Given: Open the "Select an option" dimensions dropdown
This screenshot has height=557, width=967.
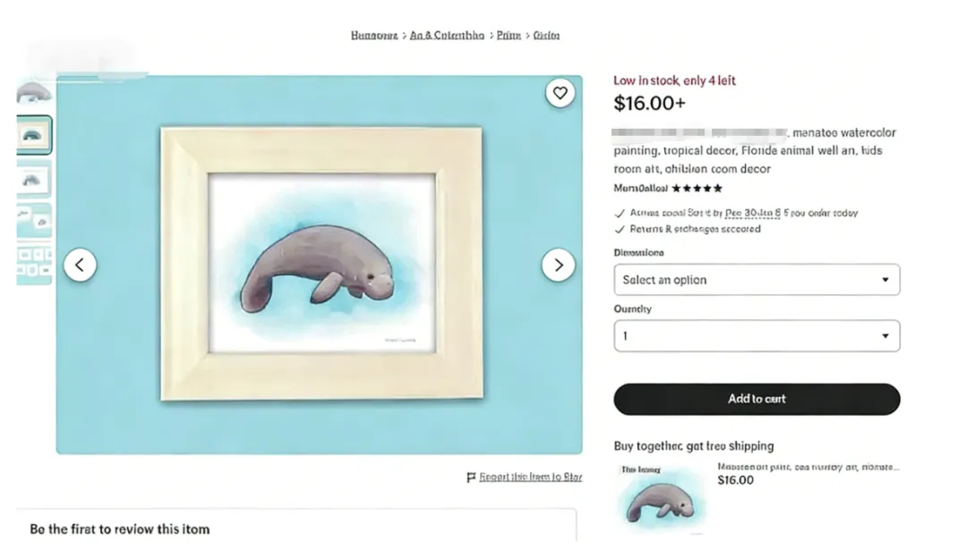Looking at the screenshot, I should click(757, 280).
